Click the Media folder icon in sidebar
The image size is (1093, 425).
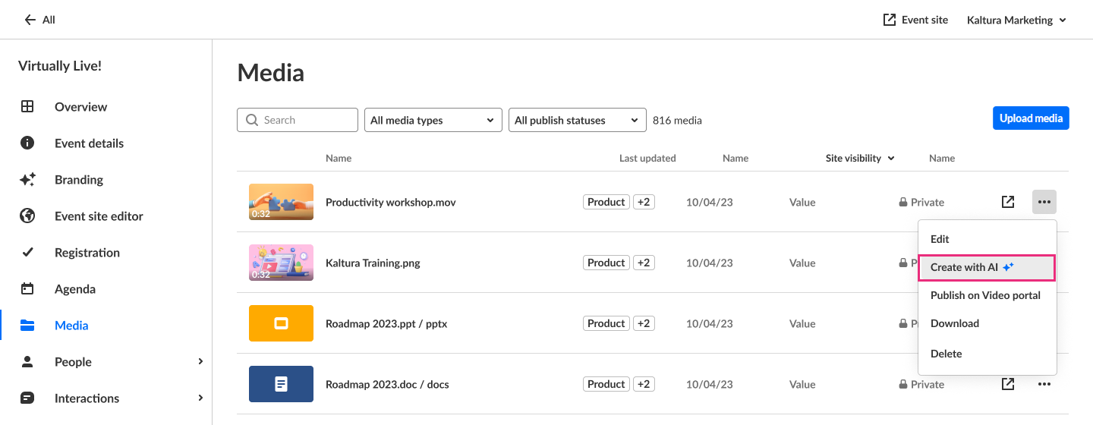point(27,326)
